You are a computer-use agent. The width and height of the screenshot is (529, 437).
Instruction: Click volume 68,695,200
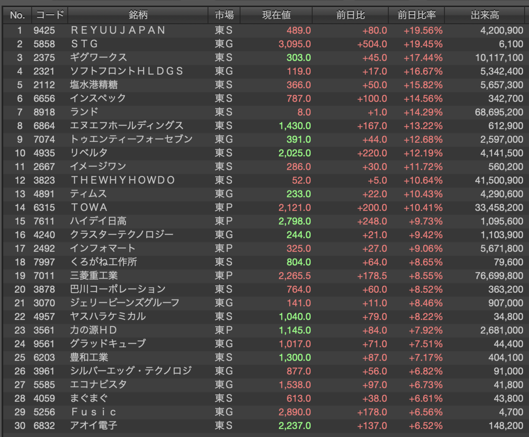pyautogui.click(x=499, y=112)
